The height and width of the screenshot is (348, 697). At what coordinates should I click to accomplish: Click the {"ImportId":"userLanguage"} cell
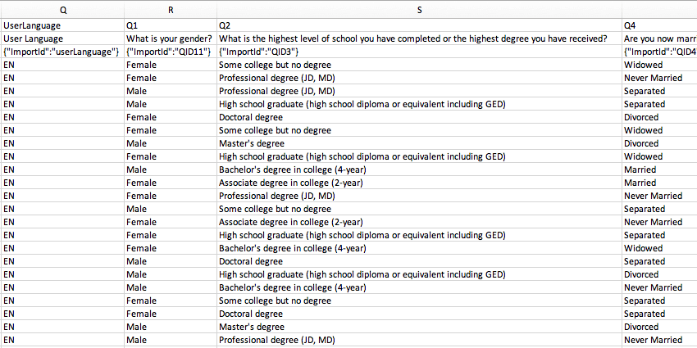[x=62, y=52]
